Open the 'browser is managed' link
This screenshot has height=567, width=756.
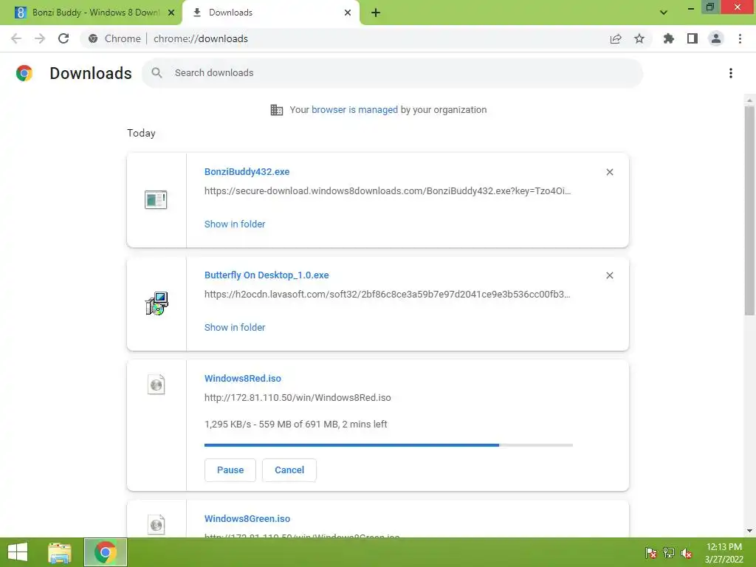(354, 110)
